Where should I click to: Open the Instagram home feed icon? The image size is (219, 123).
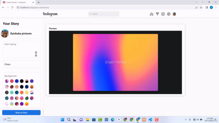pyautogui.click(x=151, y=14)
